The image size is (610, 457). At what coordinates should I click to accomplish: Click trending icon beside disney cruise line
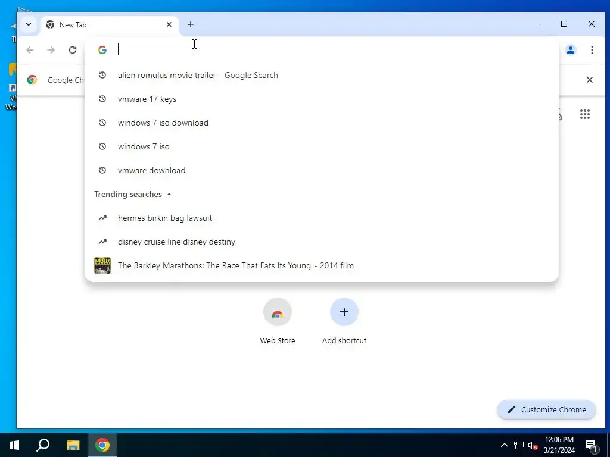tap(102, 242)
